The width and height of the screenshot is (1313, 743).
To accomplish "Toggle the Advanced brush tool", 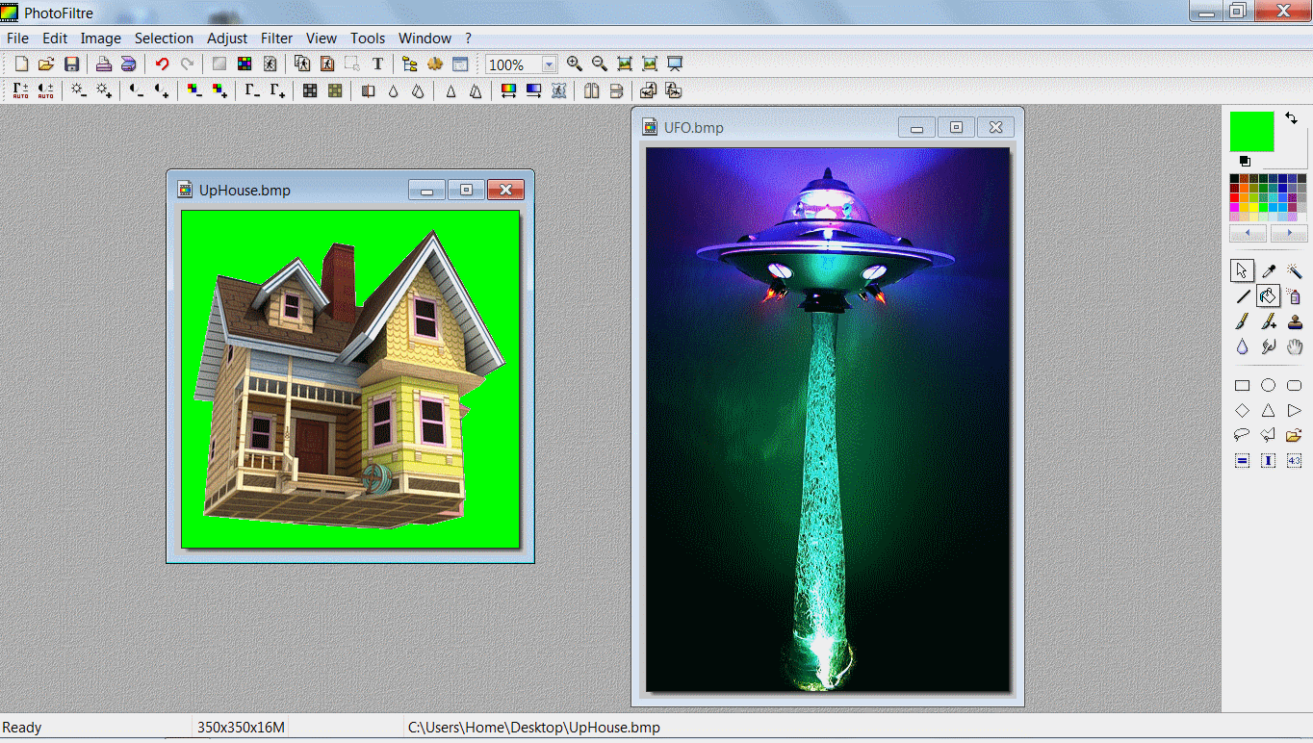I will click(1269, 321).
